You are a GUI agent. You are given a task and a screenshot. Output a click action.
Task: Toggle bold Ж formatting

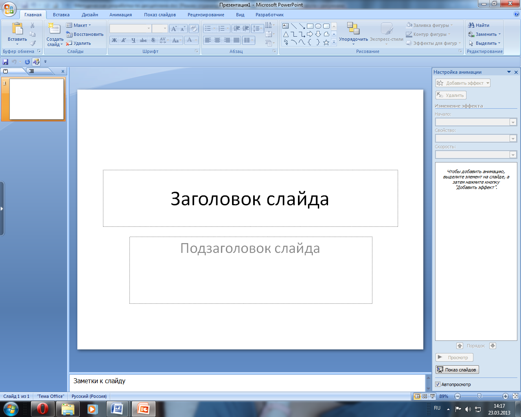point(114,40)
